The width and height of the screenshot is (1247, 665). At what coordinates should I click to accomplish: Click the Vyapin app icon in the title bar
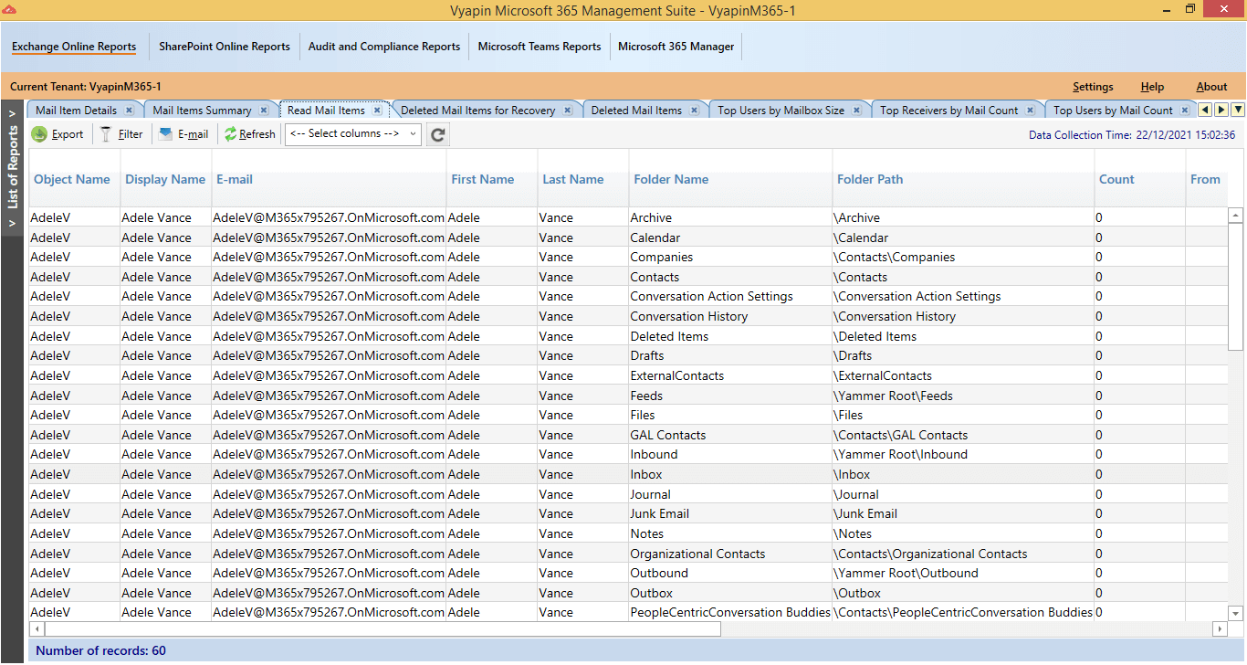coord(9,9)
